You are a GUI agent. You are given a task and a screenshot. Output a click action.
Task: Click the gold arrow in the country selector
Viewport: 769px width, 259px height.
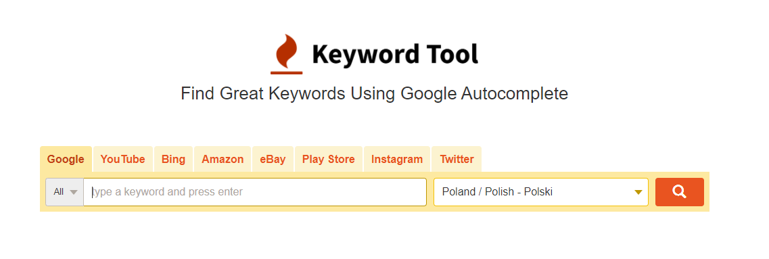click(x=638, y=192)
